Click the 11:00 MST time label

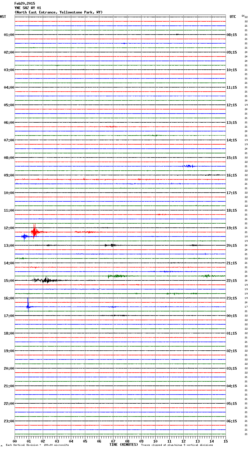[9, 210]
